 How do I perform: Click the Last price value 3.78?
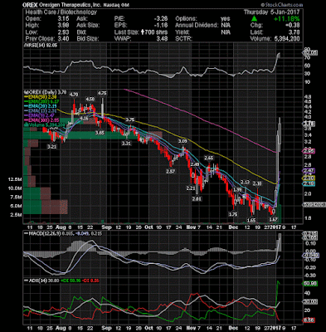[x=294, y=32]
